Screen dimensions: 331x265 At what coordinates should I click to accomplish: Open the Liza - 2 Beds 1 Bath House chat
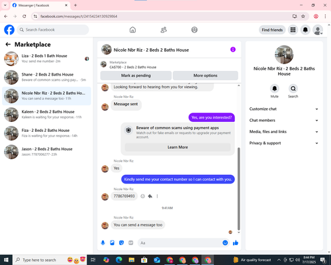coord(46,58)
